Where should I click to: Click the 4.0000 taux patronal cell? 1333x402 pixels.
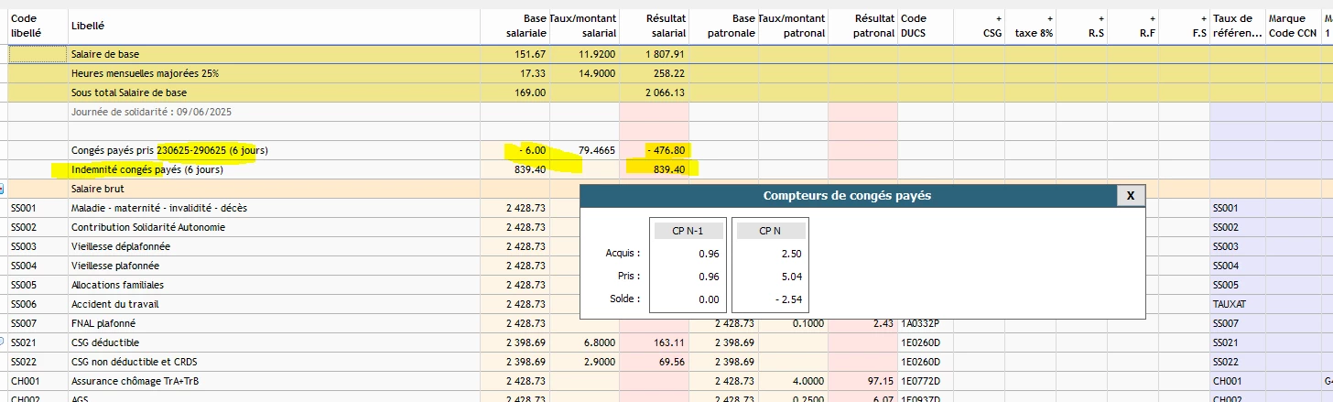pyautogui.click(x=793, y=381)
